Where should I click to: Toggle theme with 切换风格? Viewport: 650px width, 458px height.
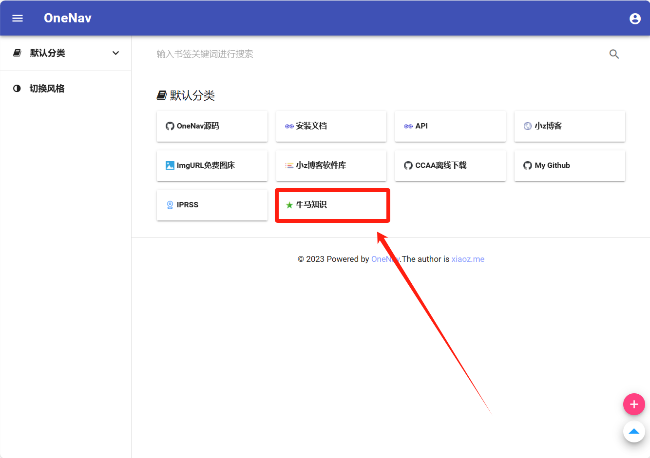coord(47,89)
